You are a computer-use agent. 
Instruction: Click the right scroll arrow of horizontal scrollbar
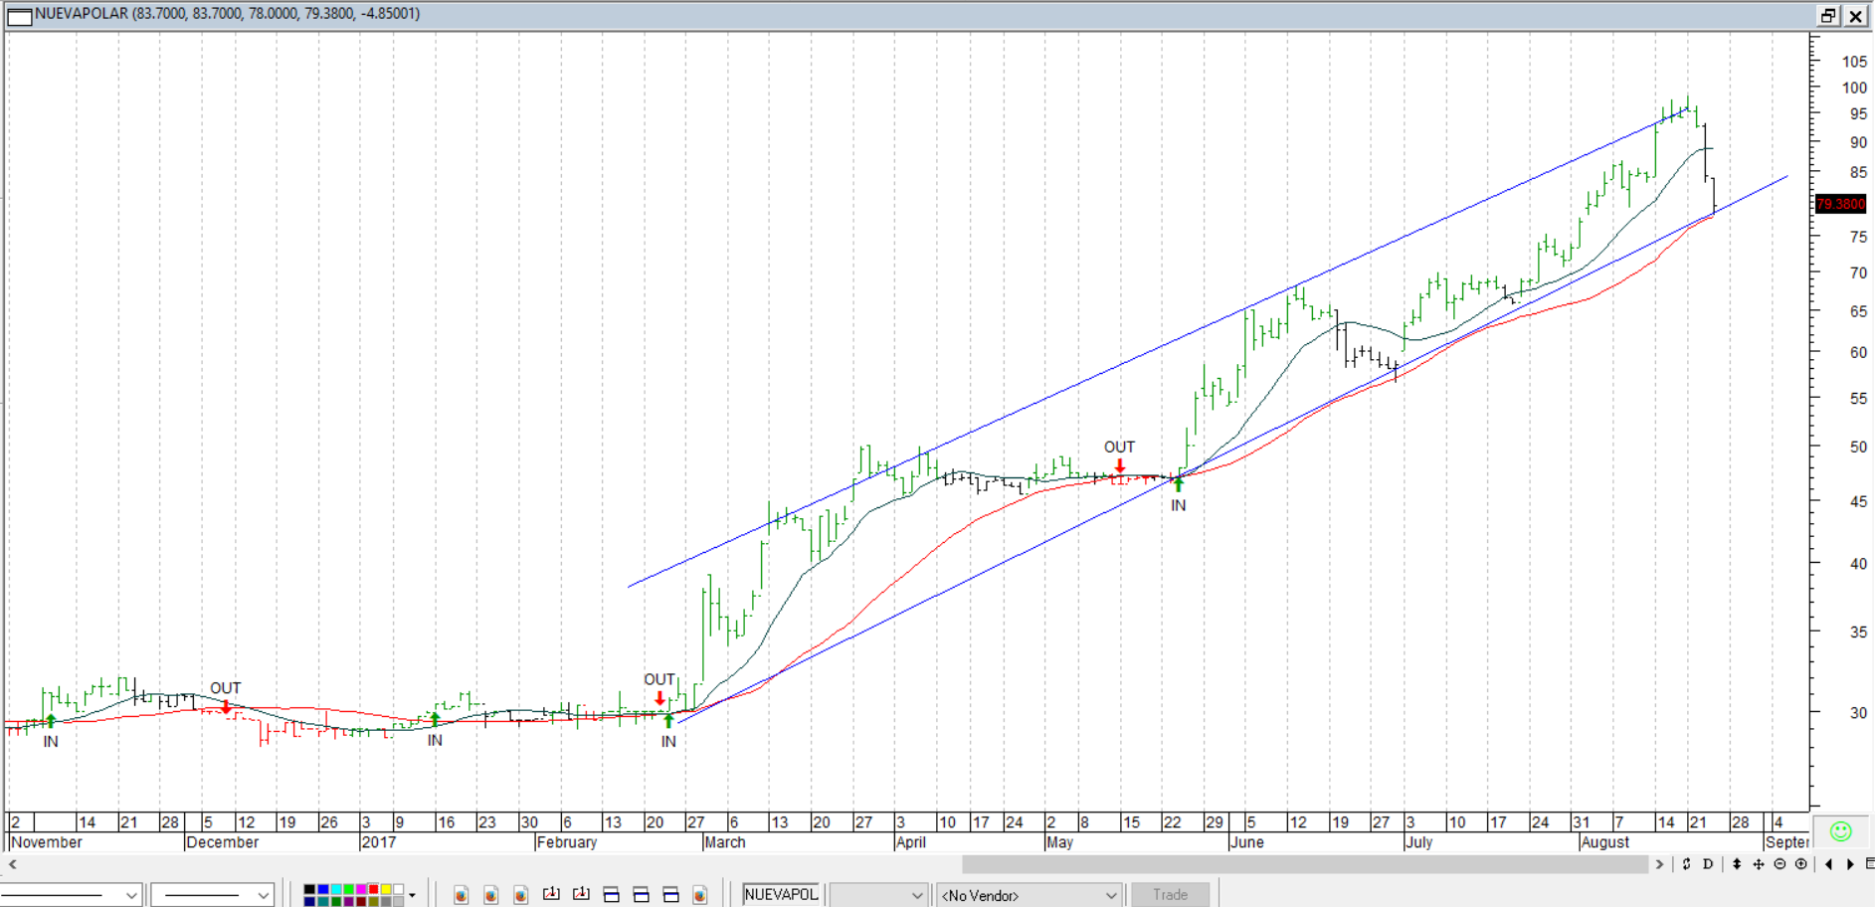[1659, 864]
